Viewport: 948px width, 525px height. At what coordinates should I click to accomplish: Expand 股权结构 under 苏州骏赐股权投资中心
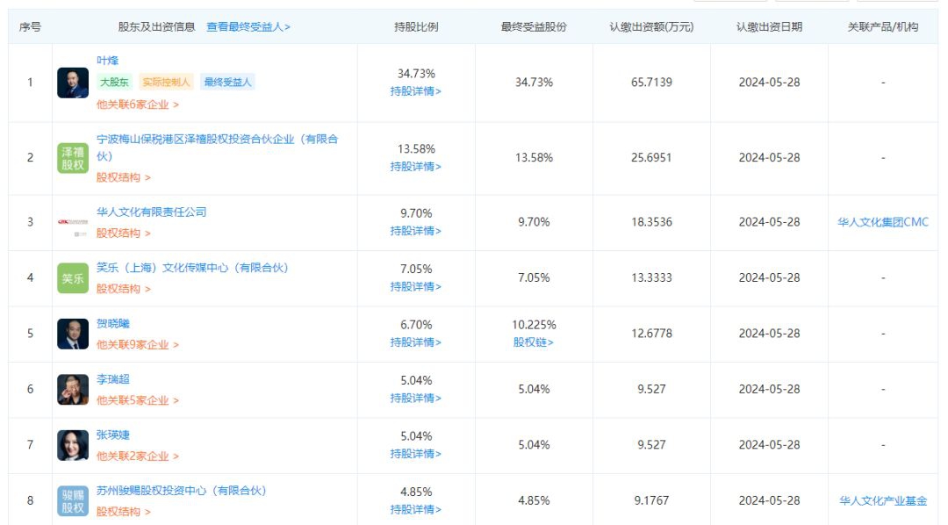[x=124, y=512]
